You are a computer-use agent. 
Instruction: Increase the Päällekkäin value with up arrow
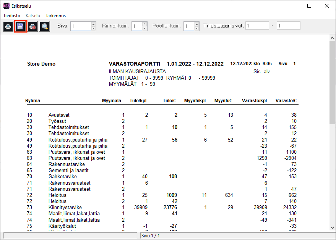[x=196, y=24]
